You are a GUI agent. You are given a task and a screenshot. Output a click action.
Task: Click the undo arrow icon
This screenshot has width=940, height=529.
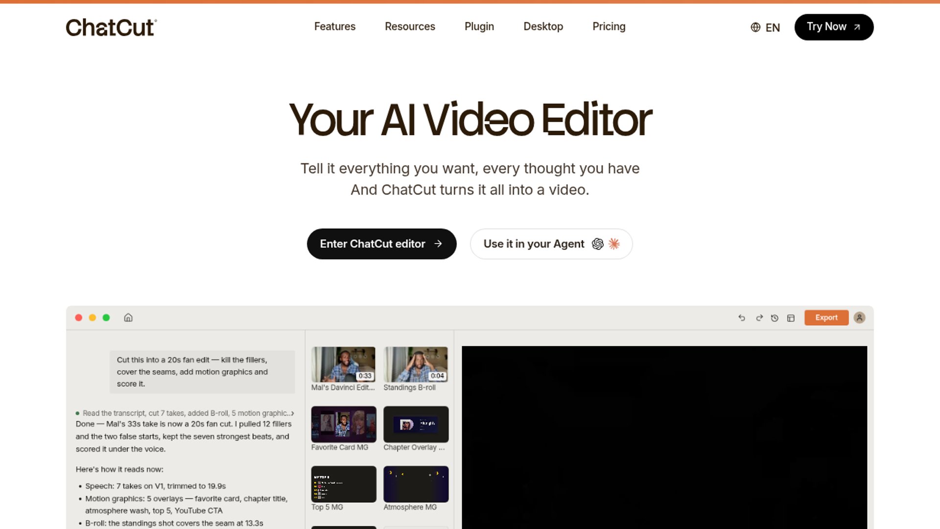(742, 318)
